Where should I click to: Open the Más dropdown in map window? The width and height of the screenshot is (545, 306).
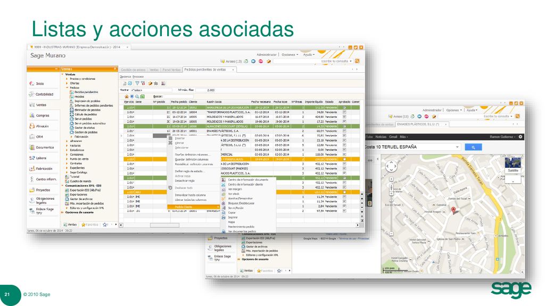[403, 137]
